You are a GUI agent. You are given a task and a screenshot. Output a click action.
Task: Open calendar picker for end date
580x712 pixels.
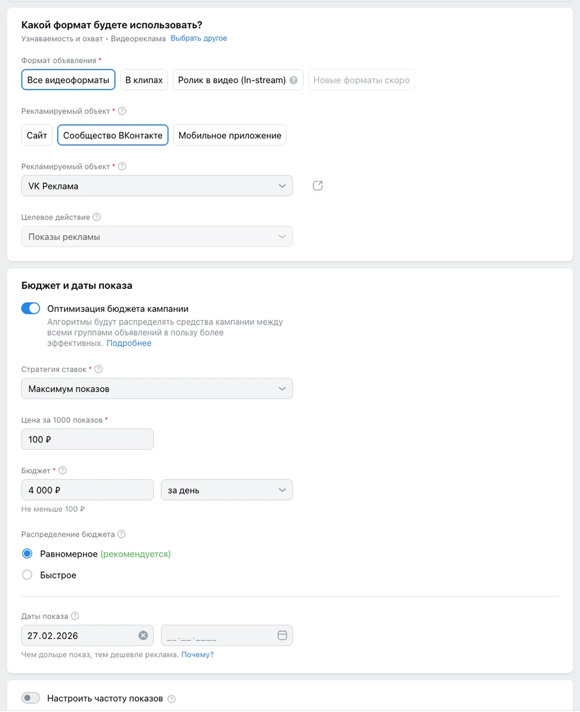[x=282, y=635]
